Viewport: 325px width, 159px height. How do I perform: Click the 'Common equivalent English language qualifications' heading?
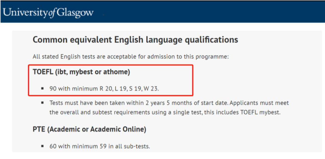135,39
